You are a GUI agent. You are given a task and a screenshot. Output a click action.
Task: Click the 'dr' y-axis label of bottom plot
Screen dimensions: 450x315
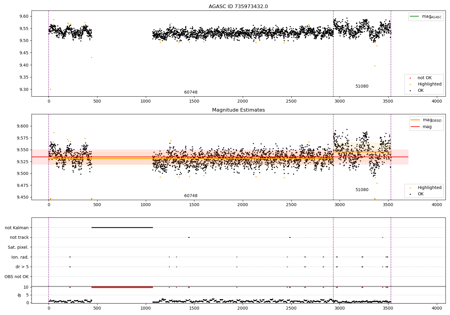pos(19,295)
